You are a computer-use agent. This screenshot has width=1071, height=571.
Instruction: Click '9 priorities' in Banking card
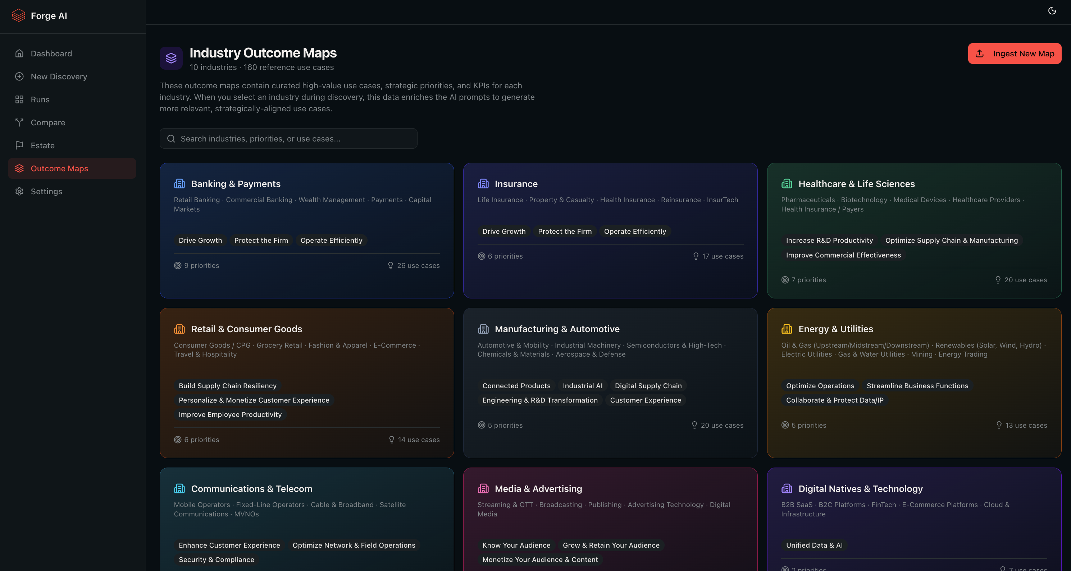[x=197, y=265]
